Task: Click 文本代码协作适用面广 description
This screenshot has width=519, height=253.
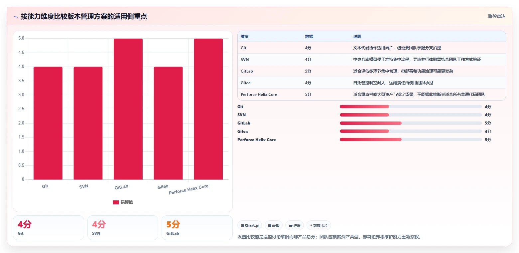Action: click(397, 48)
